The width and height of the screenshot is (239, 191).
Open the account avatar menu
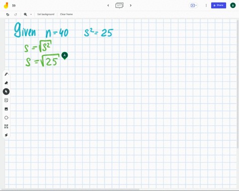233,5
